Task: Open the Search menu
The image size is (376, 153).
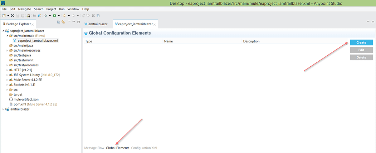Action: tap(39, 9)
